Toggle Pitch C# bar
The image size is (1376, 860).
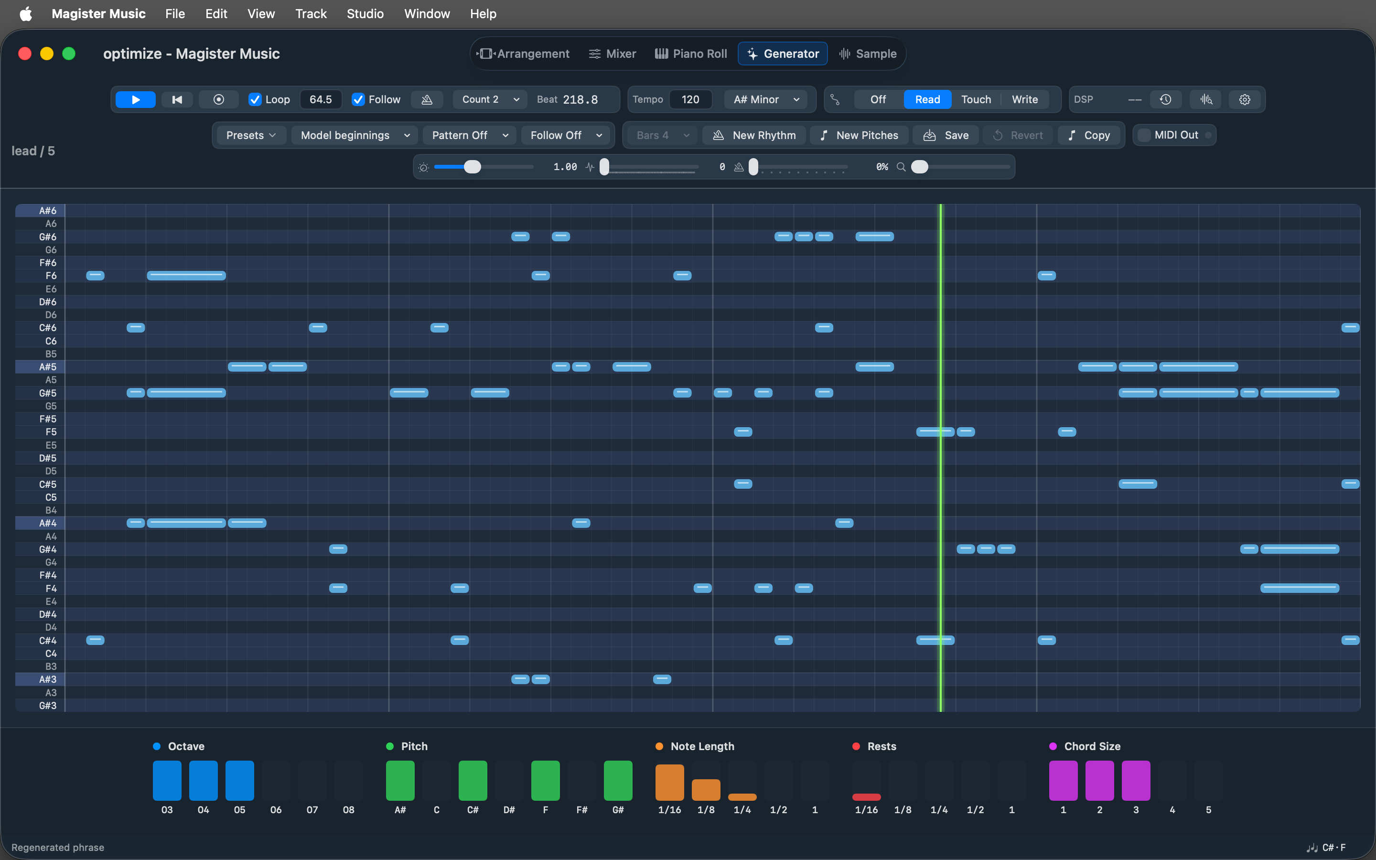(473, 780)
